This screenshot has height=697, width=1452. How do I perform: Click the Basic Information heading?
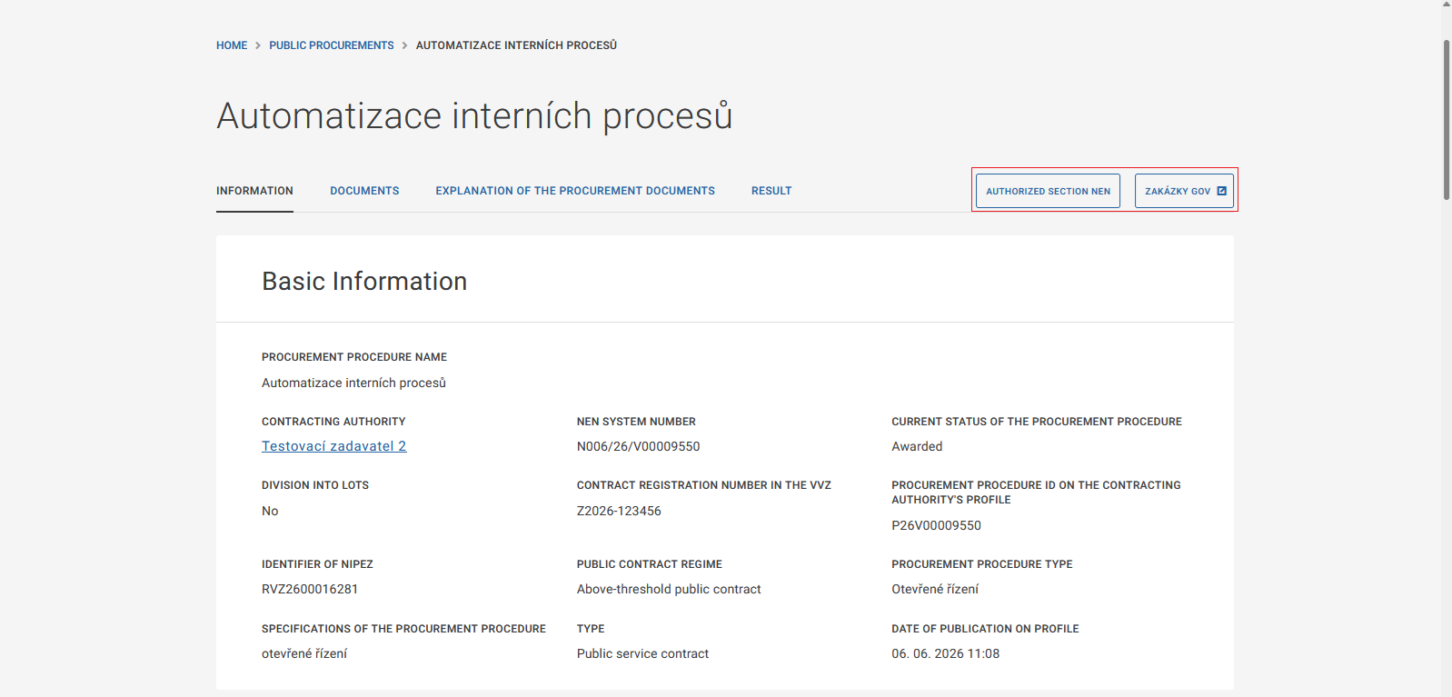click(364, 282)
